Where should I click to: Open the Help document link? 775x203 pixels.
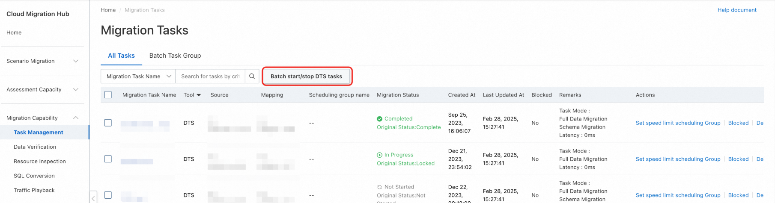736,10
